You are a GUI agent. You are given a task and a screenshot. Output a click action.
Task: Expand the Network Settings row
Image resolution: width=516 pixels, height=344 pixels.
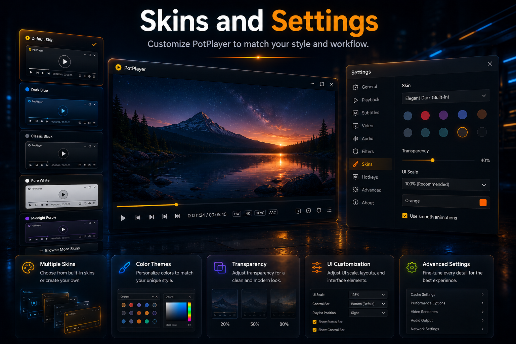point(447,329)
